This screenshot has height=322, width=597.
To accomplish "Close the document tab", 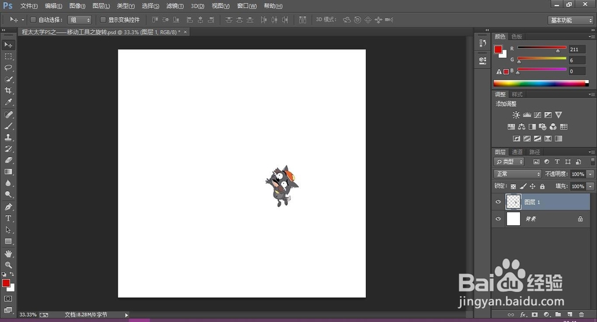I will click(186, 32).
